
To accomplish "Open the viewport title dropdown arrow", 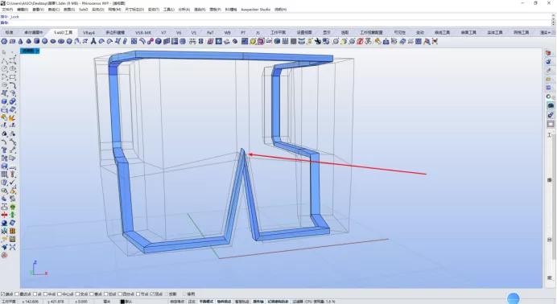I will pos(38,51).
